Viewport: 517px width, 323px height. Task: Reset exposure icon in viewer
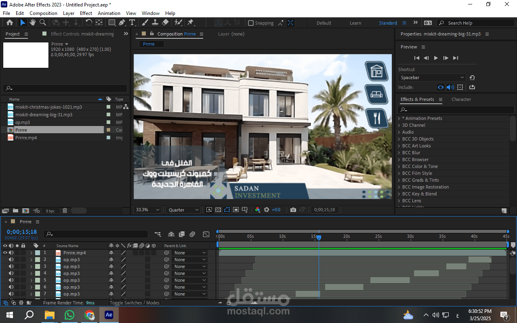pos(267,210)
